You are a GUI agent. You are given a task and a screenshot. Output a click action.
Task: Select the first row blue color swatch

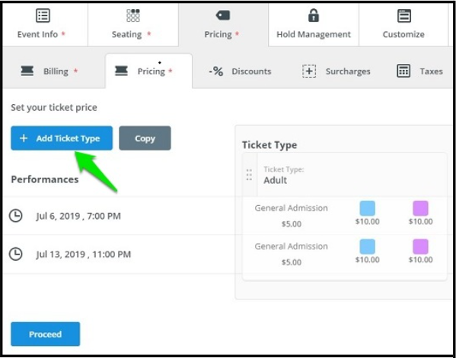pyautogui.click(x=367, y=208)
